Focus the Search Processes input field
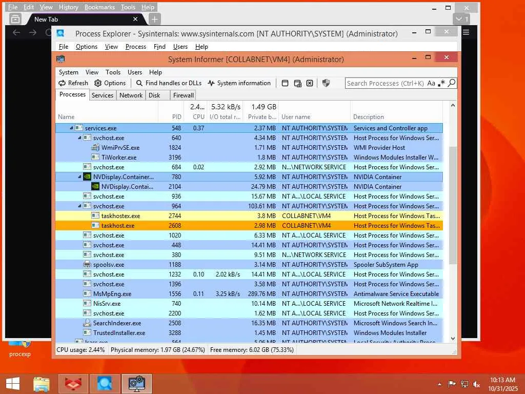This screenshot has width=525, height=394. point(386,83)
